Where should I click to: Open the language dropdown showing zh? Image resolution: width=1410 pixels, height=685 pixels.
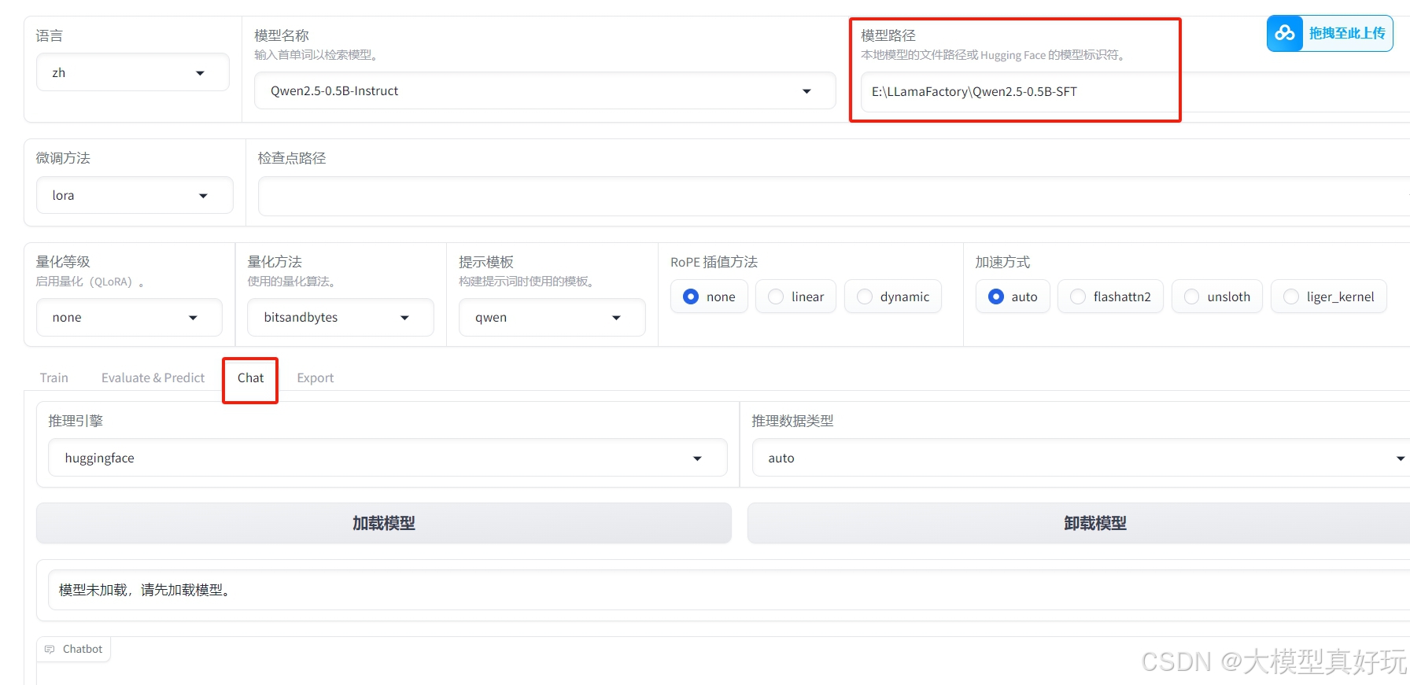coord(133,72)
